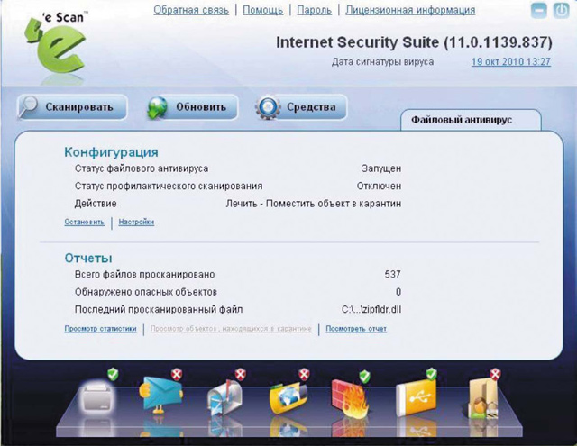Open the Privacy Control user folder icon

click(483, 398)
